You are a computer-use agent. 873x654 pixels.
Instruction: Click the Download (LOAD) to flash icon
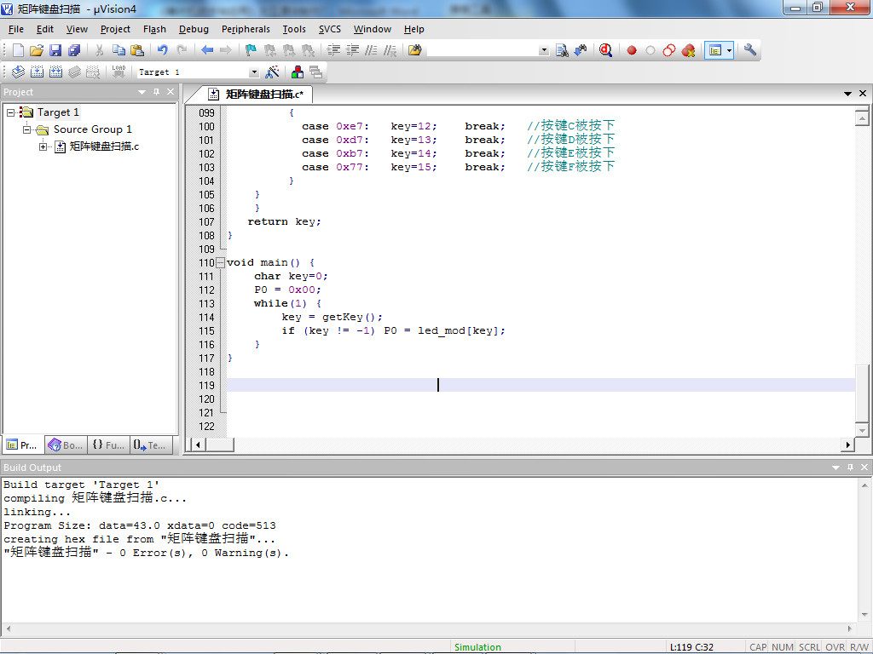coord(119,72)
